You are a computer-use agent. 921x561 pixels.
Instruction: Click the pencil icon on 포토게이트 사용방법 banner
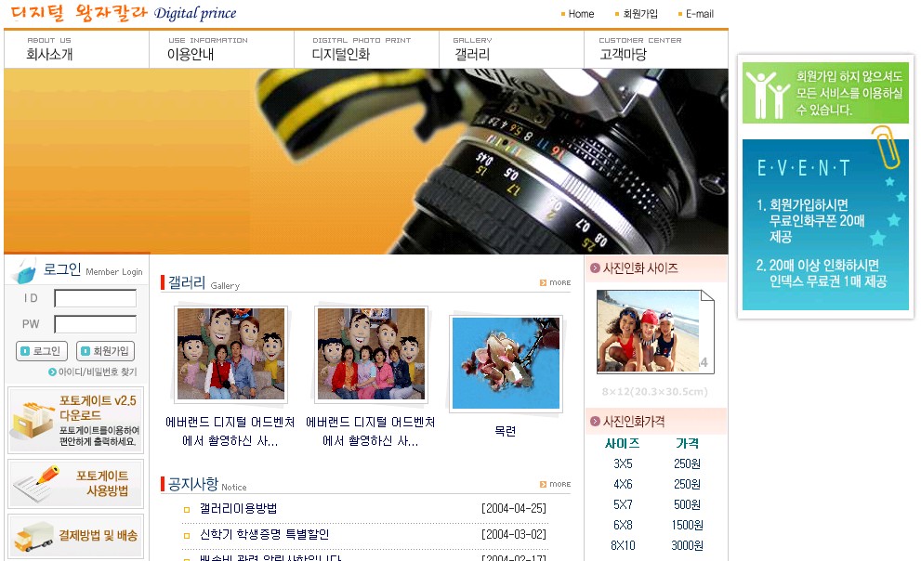click(x=36, y=484)
